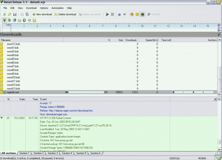Click the grayed Connect button
Viewport: 222px width, 160px height.
point(154,14)
